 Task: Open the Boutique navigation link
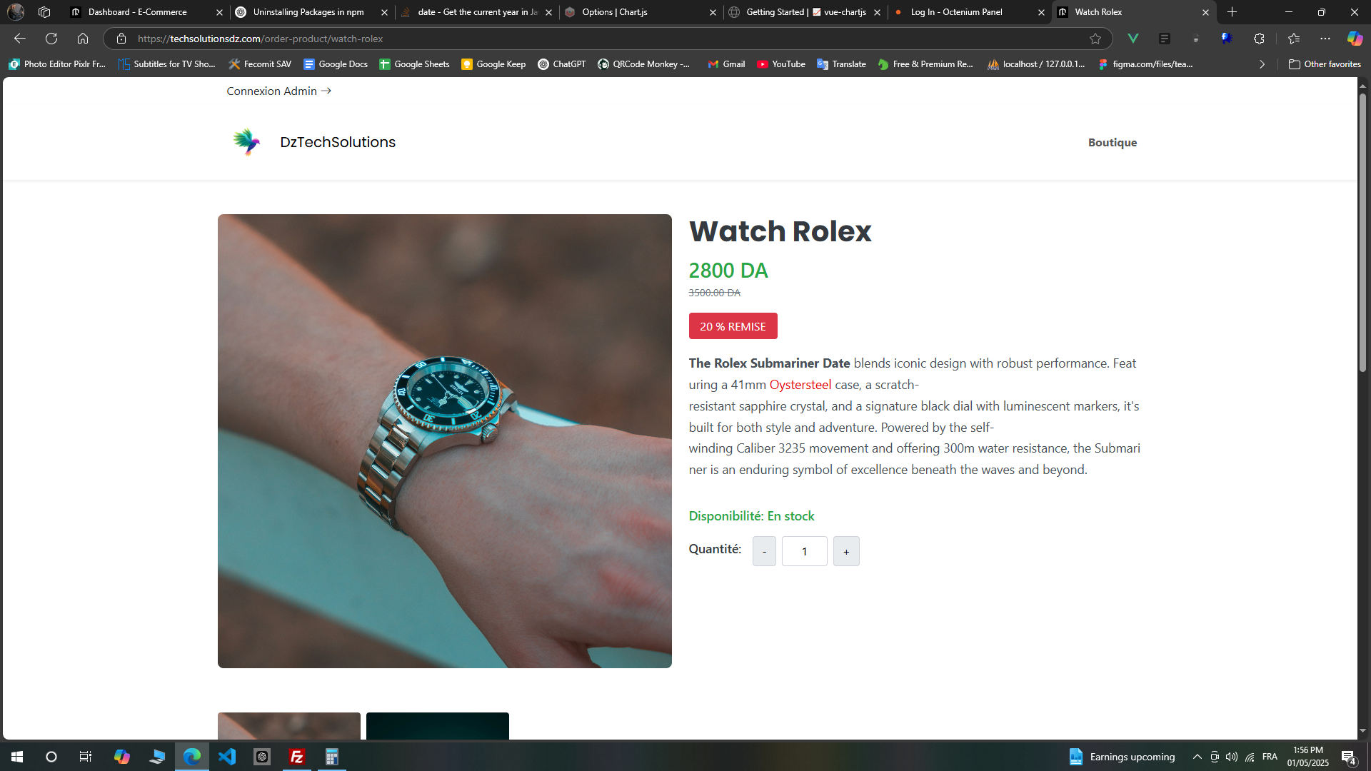coord(1113,143)
